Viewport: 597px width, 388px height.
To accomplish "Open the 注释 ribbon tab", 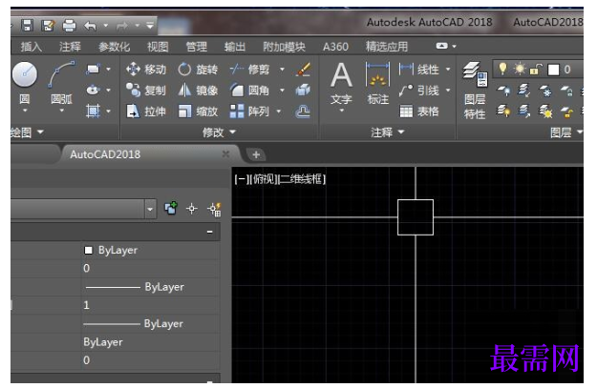I will 70,47.
